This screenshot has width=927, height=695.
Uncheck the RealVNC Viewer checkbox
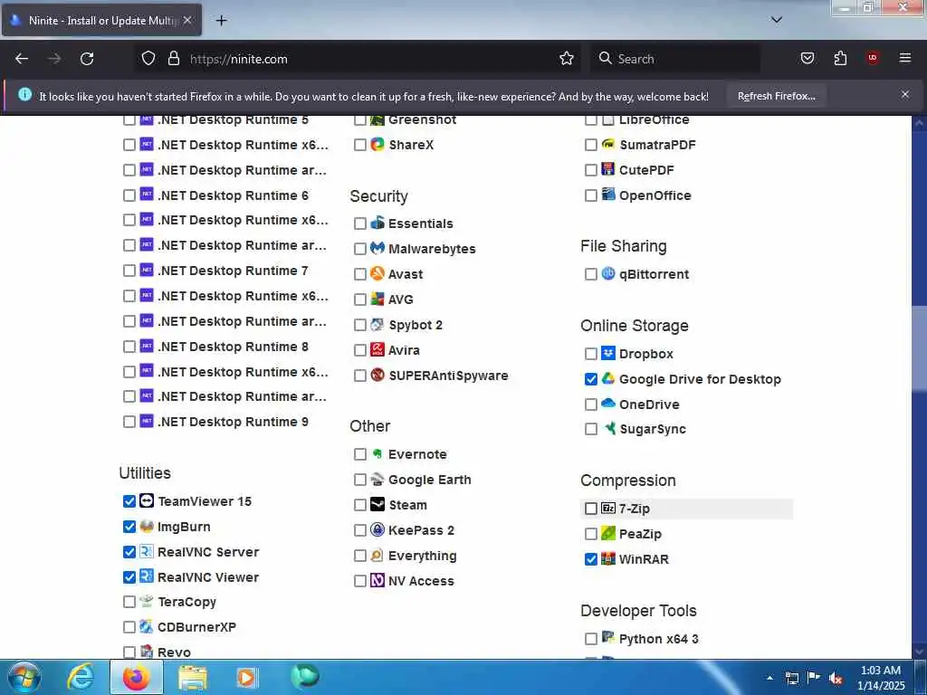pyautogui.click(x=129, y=577)
